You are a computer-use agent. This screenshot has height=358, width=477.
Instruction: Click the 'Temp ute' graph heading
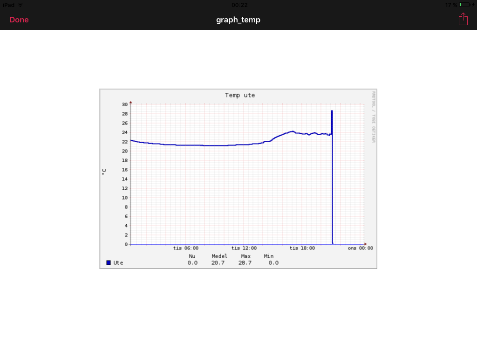[240, 95]
